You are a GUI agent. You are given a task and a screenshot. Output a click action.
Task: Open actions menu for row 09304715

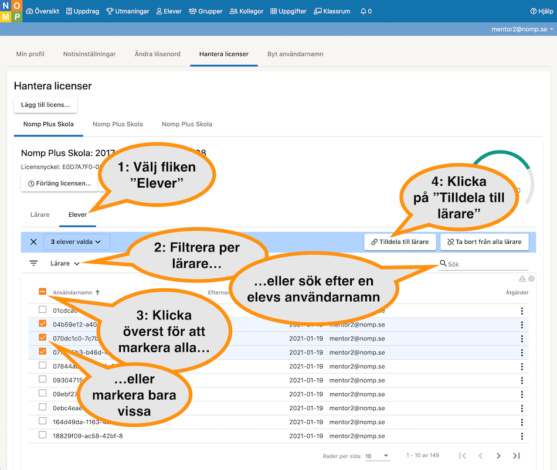pyautogui.click(x=522, y=380)
